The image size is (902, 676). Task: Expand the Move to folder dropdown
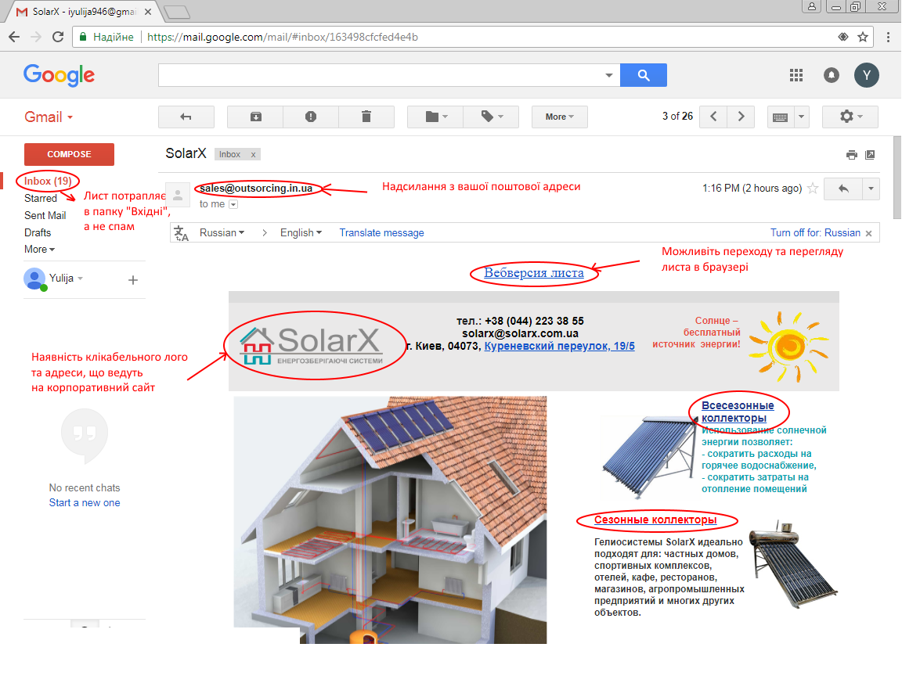(435, 117)
